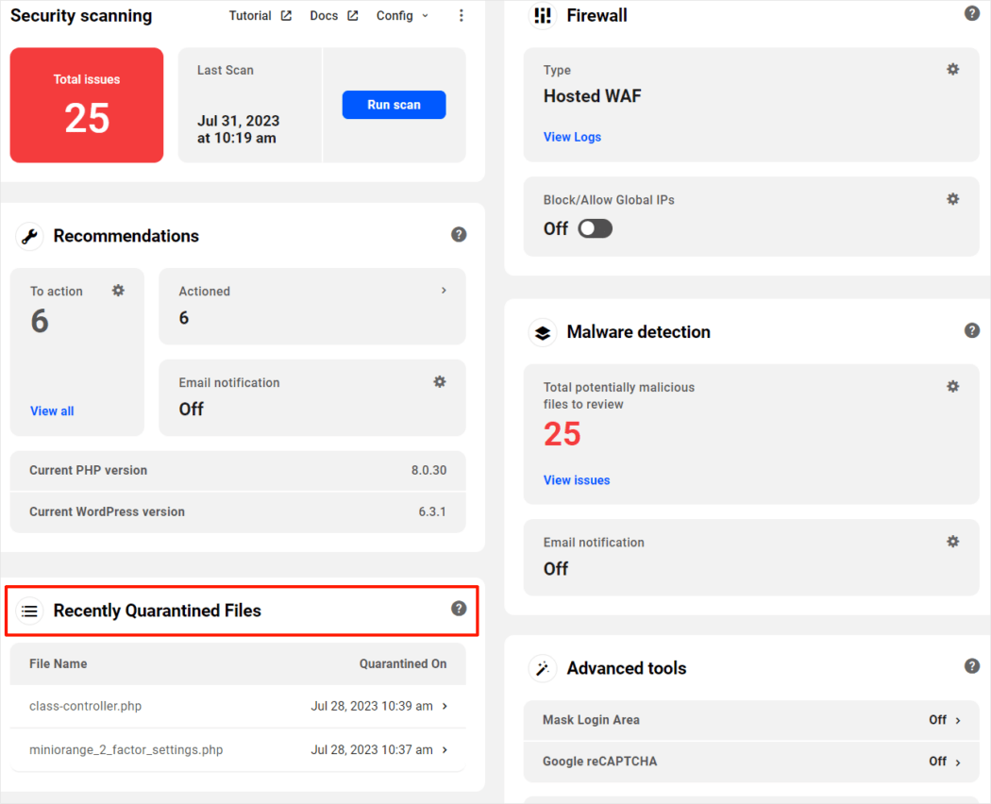This screenshot has width=991, height=804.
Task: Click the gear for Email notification under Recommendations
Action: pyautogui.click(x=439, y=381)
